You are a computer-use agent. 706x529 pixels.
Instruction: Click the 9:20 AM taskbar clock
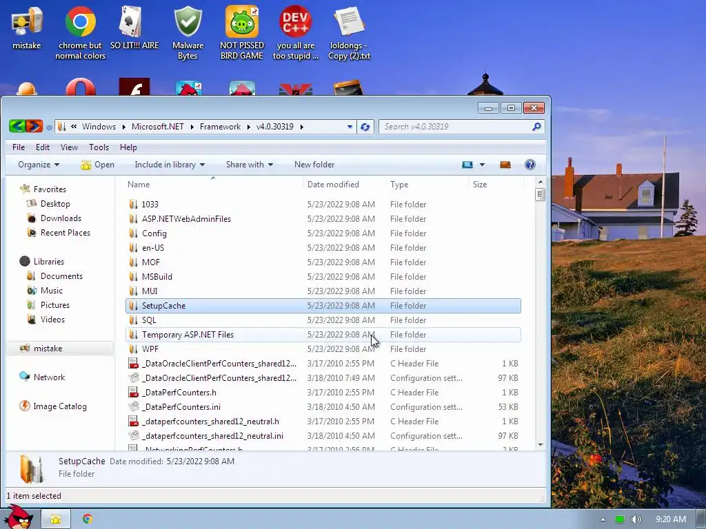coord(670,519)
